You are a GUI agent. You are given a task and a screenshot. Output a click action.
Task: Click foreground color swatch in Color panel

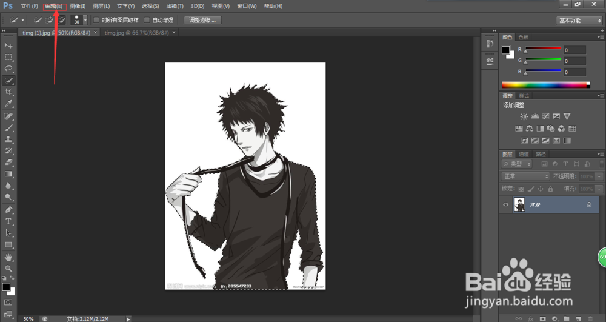click(505, 50)
